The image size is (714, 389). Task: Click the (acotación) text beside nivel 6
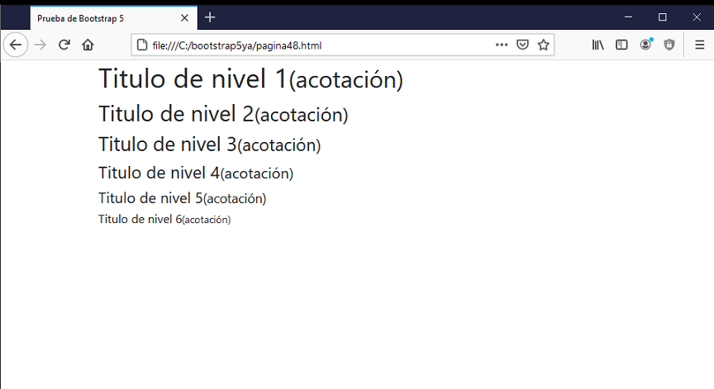pos(207,220)
